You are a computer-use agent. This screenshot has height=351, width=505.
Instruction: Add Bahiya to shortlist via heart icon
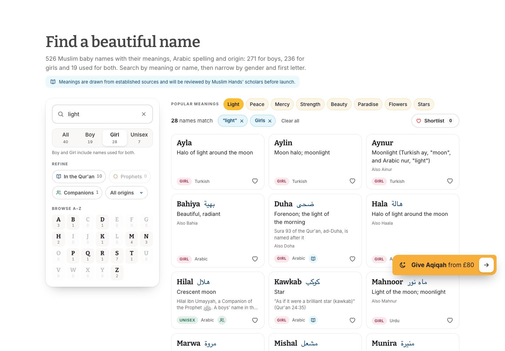(255, 259)
